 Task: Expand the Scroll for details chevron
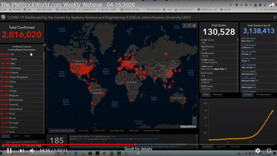[x=138, y=153]
